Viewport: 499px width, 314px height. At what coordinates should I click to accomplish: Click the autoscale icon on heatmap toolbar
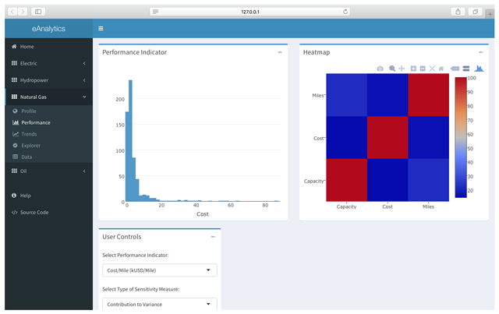pyautogui.click(x=432, y=69)
